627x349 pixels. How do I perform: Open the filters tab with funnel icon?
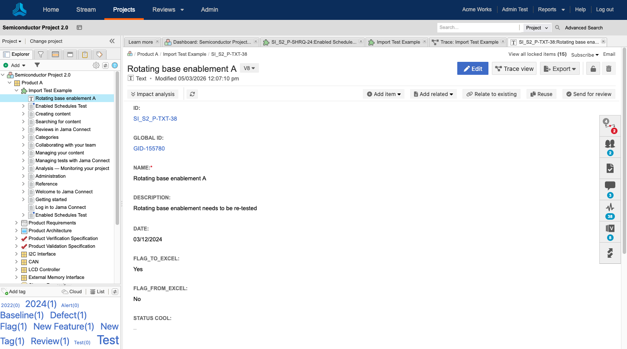click(x=40, y=54)
